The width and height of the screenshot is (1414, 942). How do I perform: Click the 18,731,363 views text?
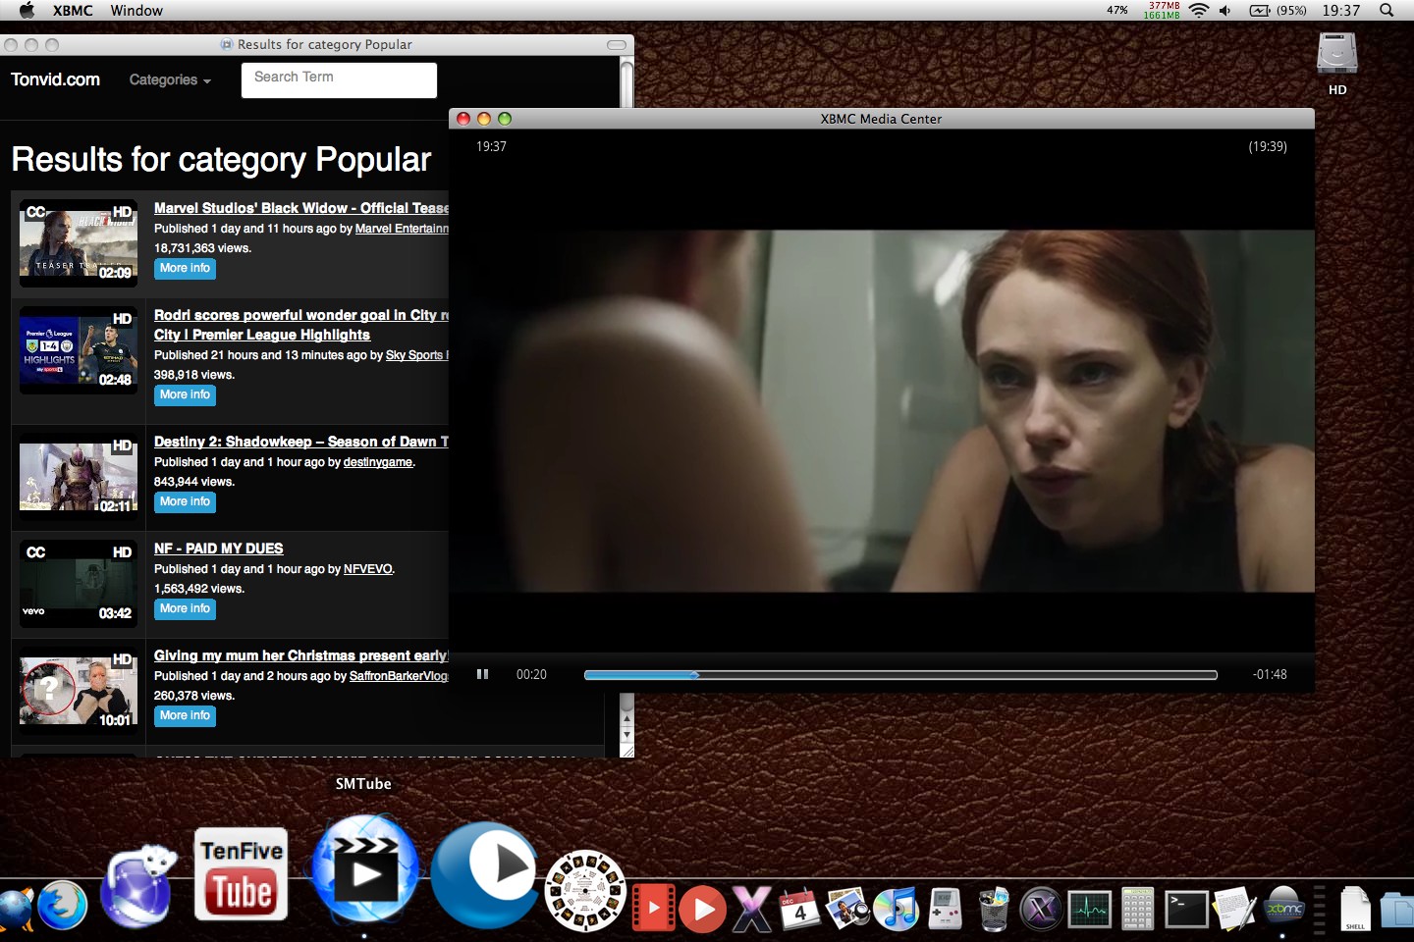pos(202,248)
